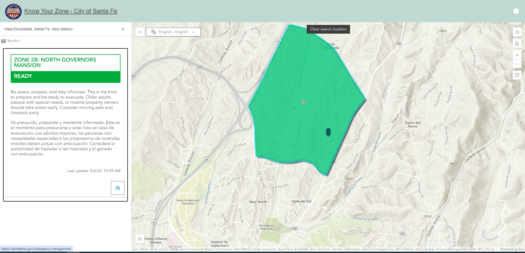Click the info icon in the header
The height and width of the screenshot is (253, 525).
516,11
